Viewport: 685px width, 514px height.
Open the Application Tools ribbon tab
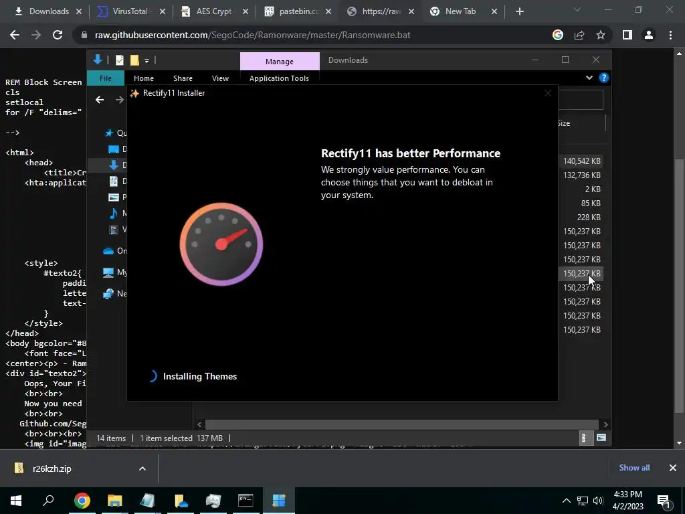coord(279,78)
